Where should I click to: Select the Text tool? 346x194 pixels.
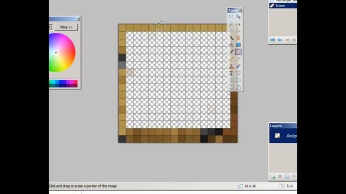231,73
